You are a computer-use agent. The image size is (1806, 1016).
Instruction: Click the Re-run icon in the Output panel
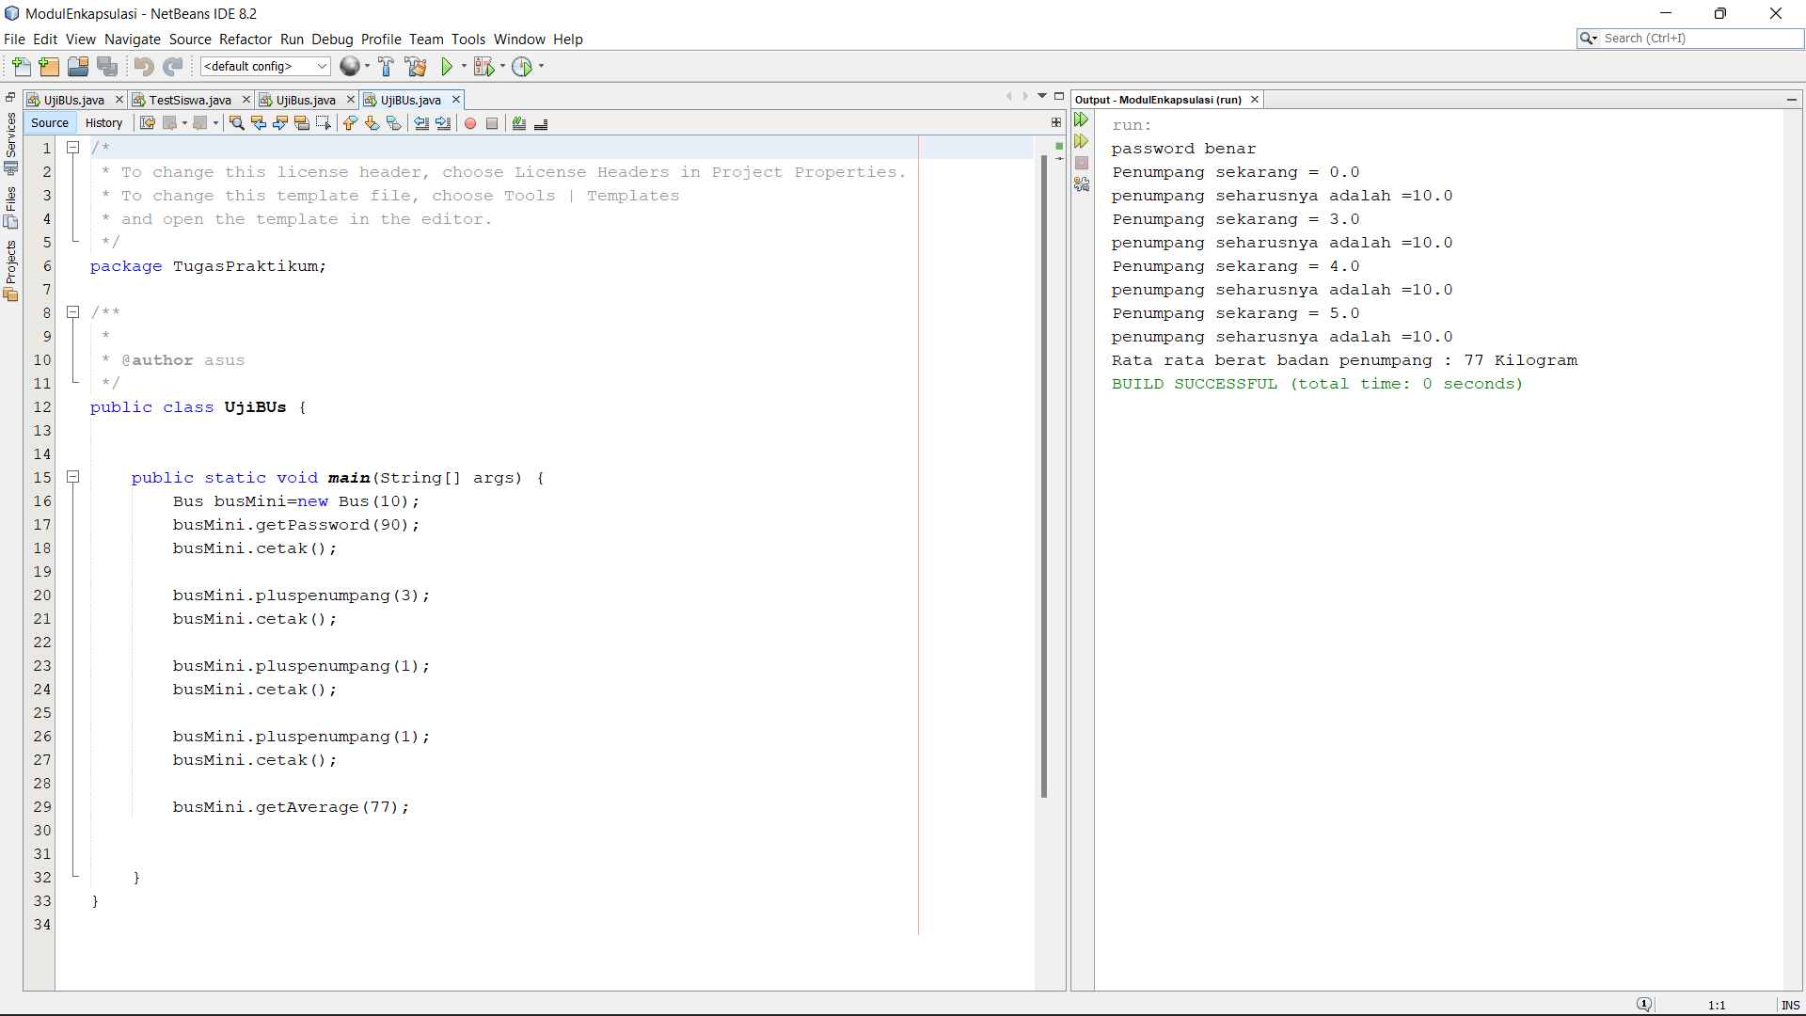tap(1082, 119)
